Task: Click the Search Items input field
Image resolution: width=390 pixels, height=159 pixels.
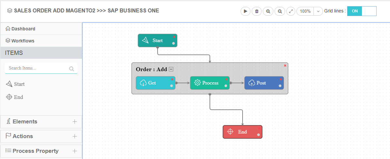Action: click(36, 68)
